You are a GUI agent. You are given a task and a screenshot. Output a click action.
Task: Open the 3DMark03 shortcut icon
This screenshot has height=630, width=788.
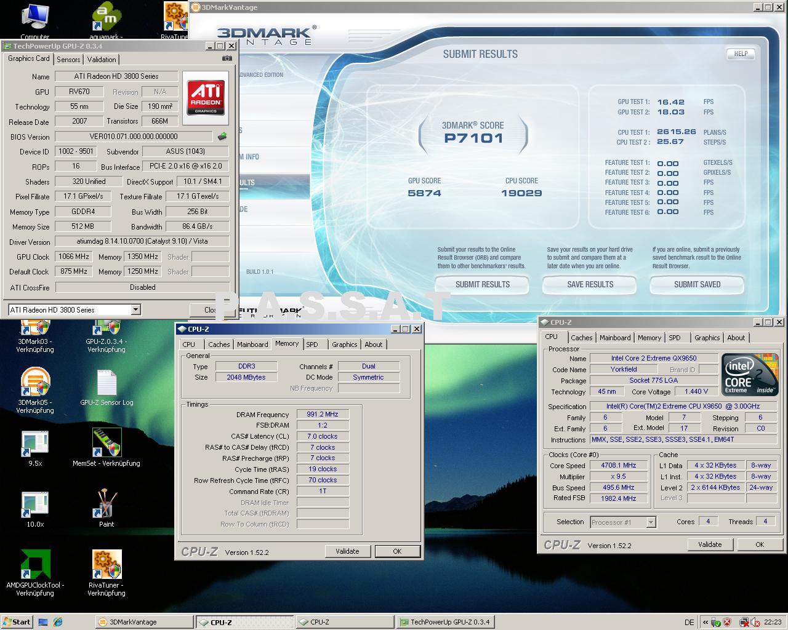tap(35, 335)
